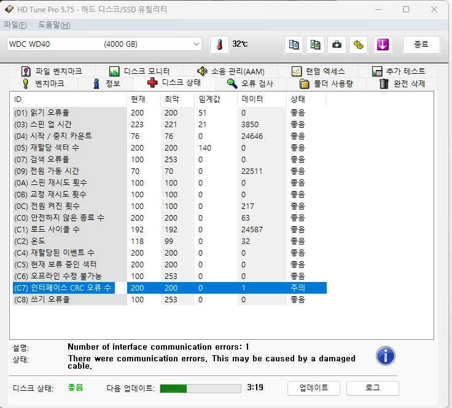Click the 32°C temperature readout
Viewport: 452px width, 408px height.
click(240, 44)
